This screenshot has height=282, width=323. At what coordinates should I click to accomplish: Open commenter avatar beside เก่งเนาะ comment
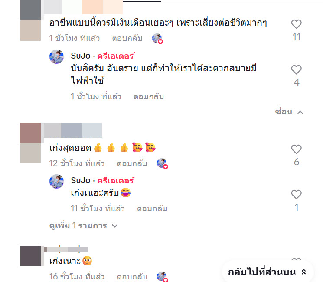coord(30,255)
